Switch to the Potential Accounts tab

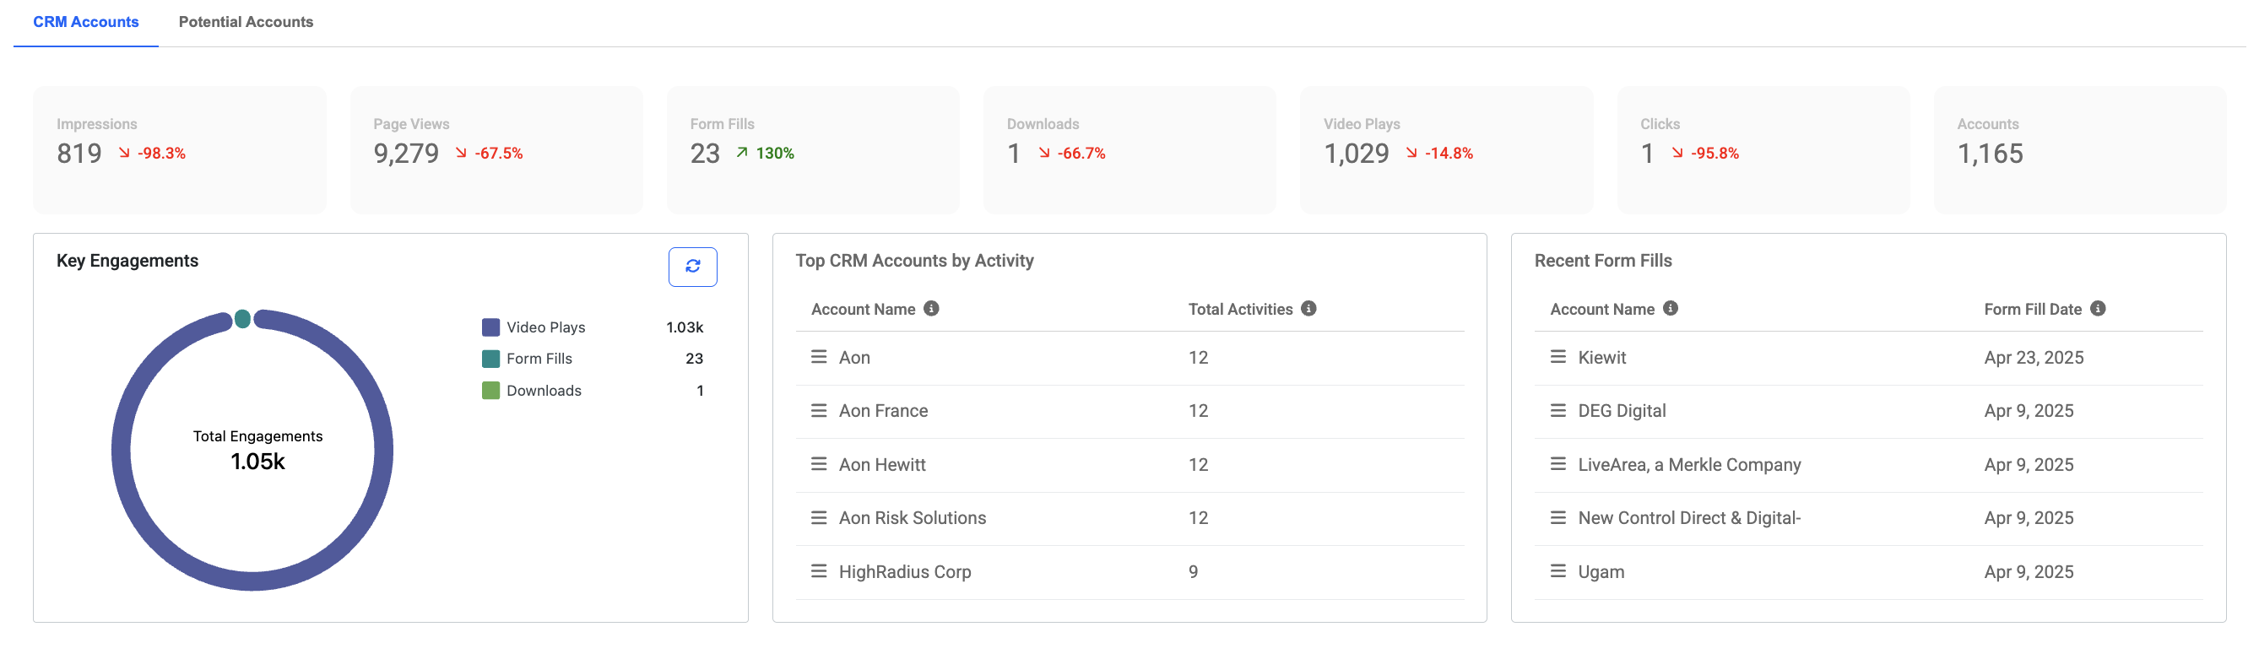click(246, 22)
